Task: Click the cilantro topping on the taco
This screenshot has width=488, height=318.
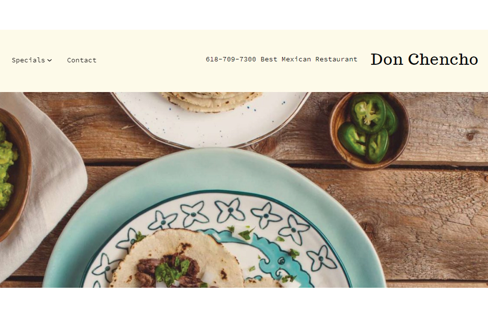Action: [x=172, y=270]
